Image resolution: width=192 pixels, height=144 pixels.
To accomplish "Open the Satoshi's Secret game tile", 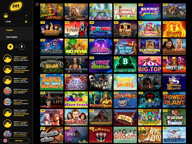I will pyautogui.click(x=125, y=65).
